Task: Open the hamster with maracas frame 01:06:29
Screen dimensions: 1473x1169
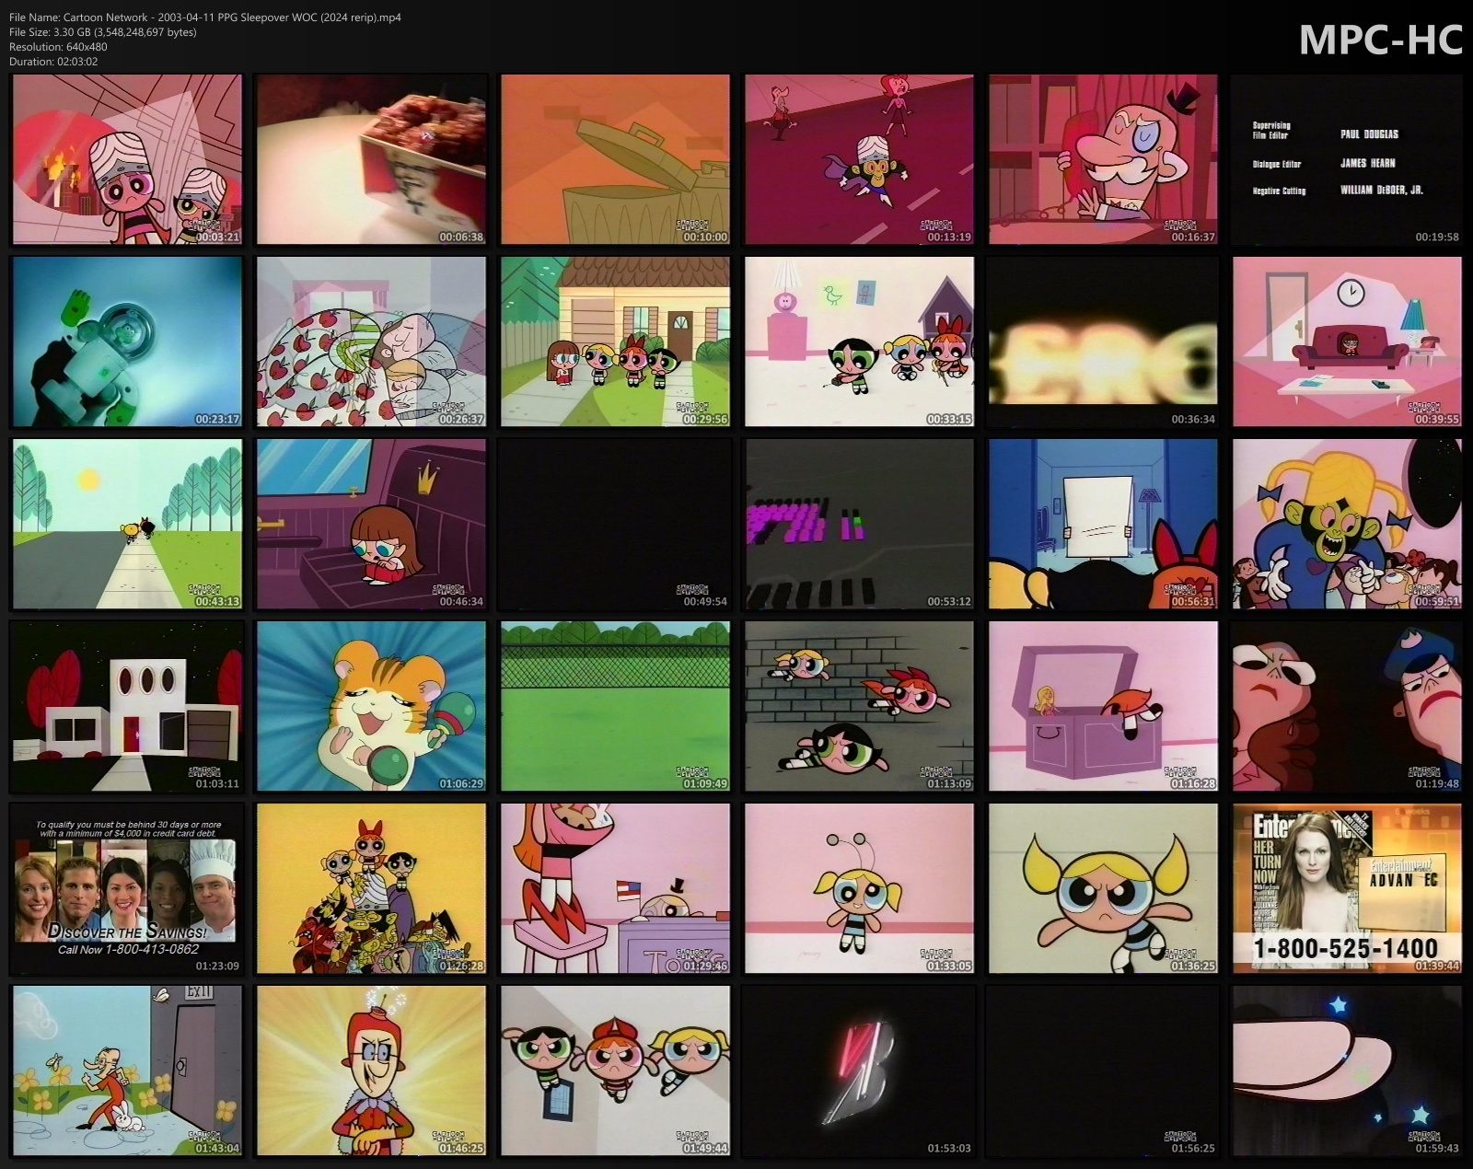Action: pyautogui.click(x=371, y=707)
